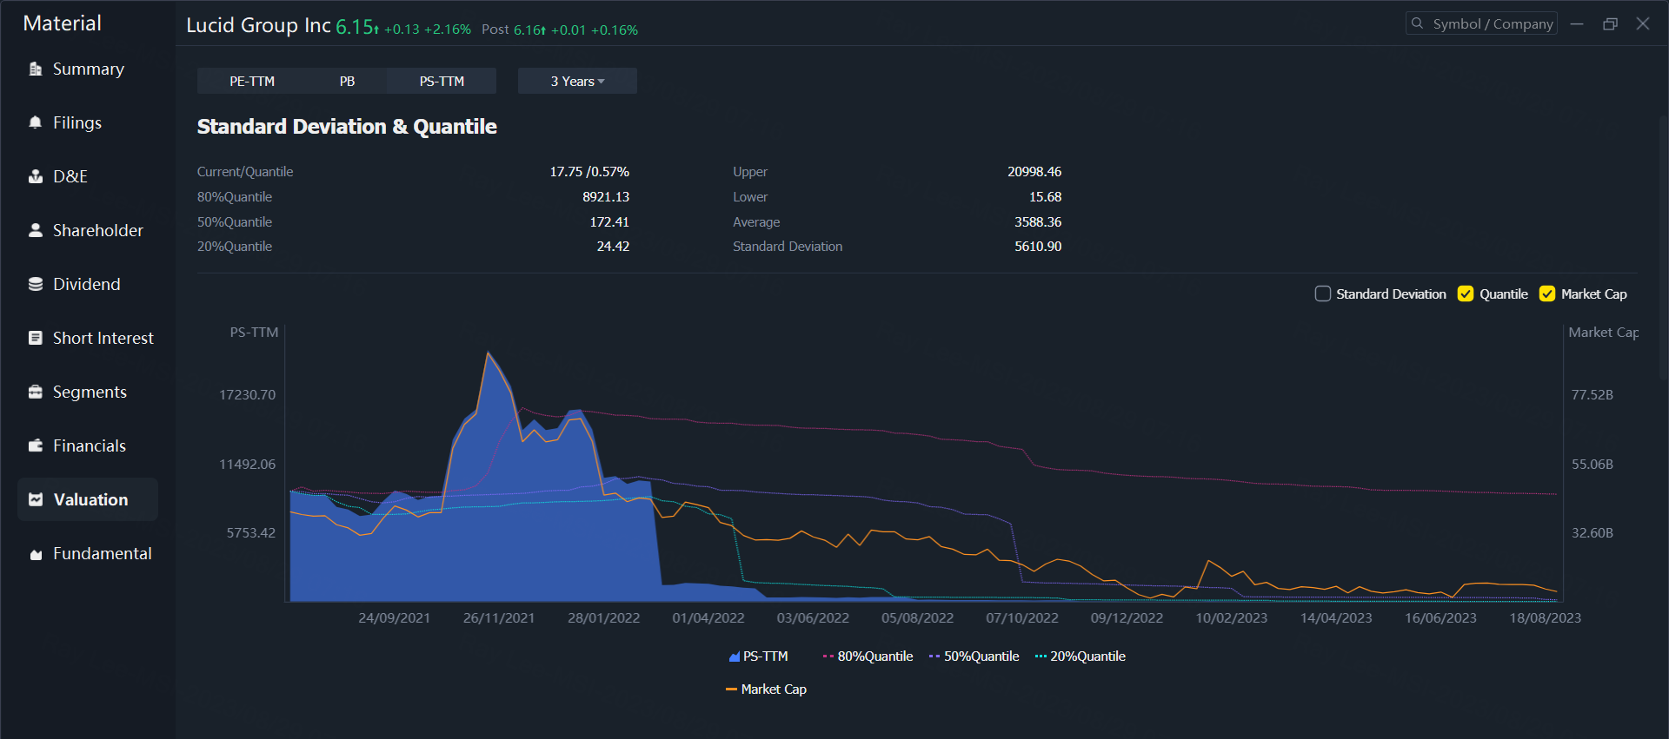Open the Shareholder section
Viewport: 1669px width, 739px height.
pos(88,230)
